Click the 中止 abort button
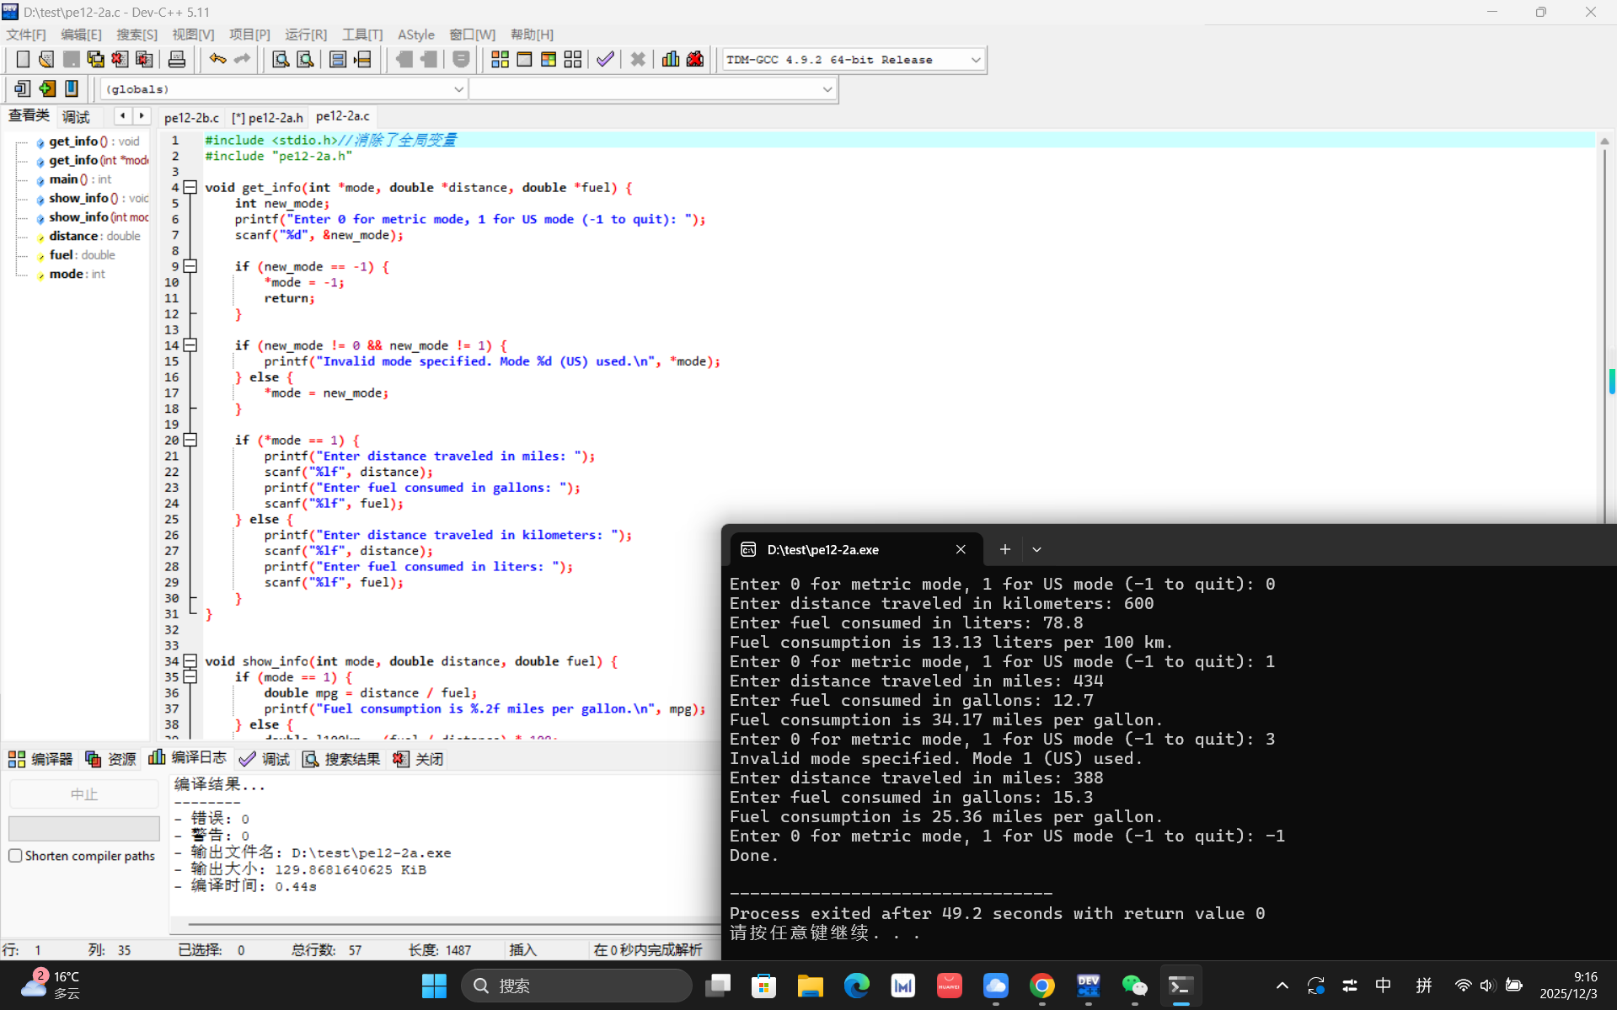The height and width of the screenshot is (1010, 1617). 84,794
